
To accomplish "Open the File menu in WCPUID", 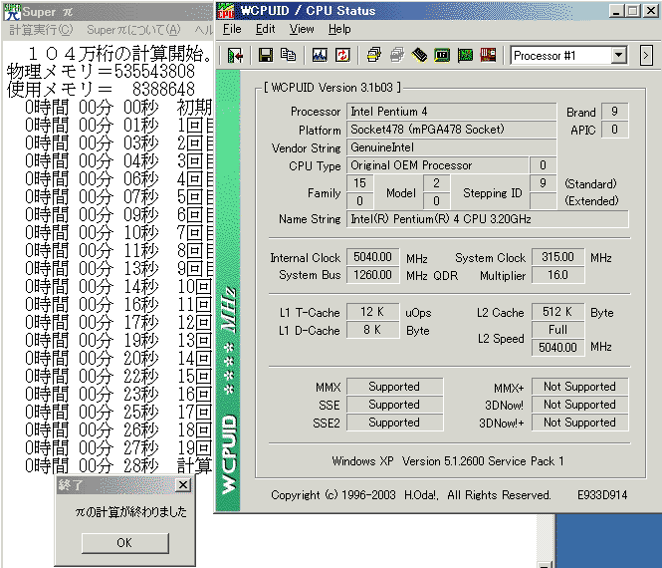I will 232,30.
